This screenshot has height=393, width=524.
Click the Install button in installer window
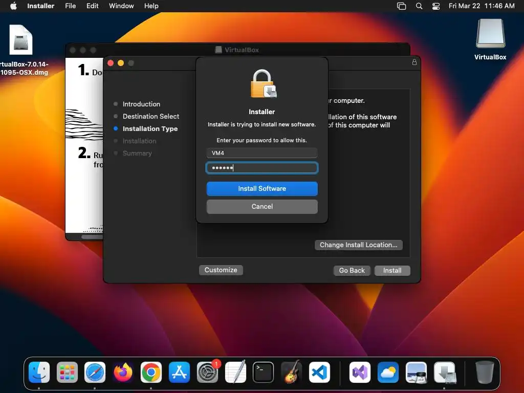(392, 270)
